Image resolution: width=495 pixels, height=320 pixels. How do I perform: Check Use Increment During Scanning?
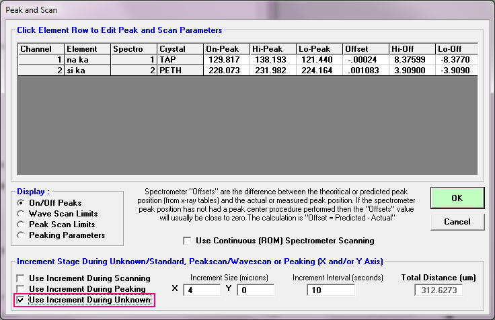pos(22,278)
